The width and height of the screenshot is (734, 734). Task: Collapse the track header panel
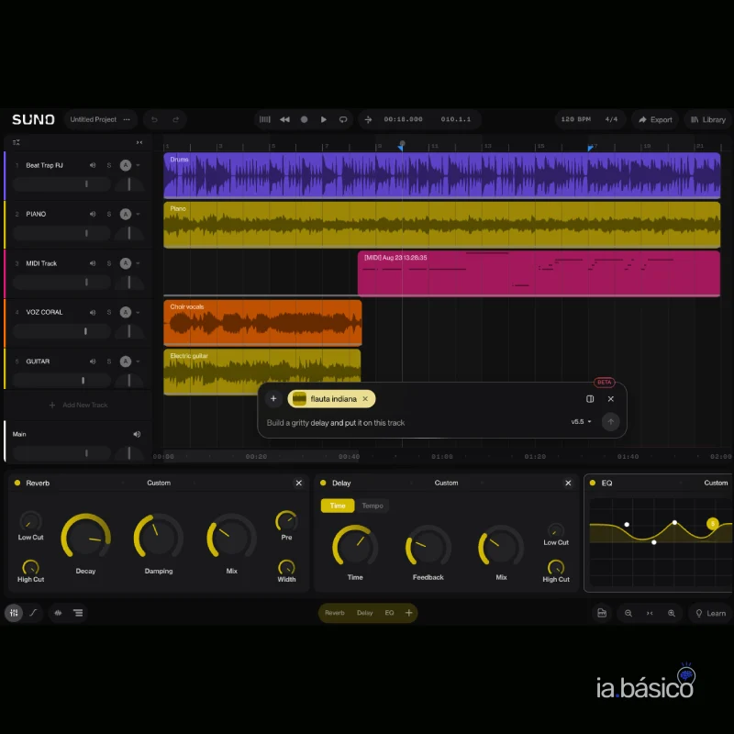pos(139,142)
